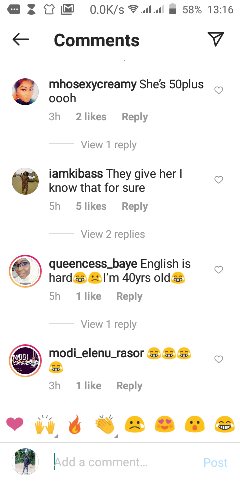Screen dimensions: 240x481
Task: Insert the raised hands emoji
Action: (x=45, y=425)
